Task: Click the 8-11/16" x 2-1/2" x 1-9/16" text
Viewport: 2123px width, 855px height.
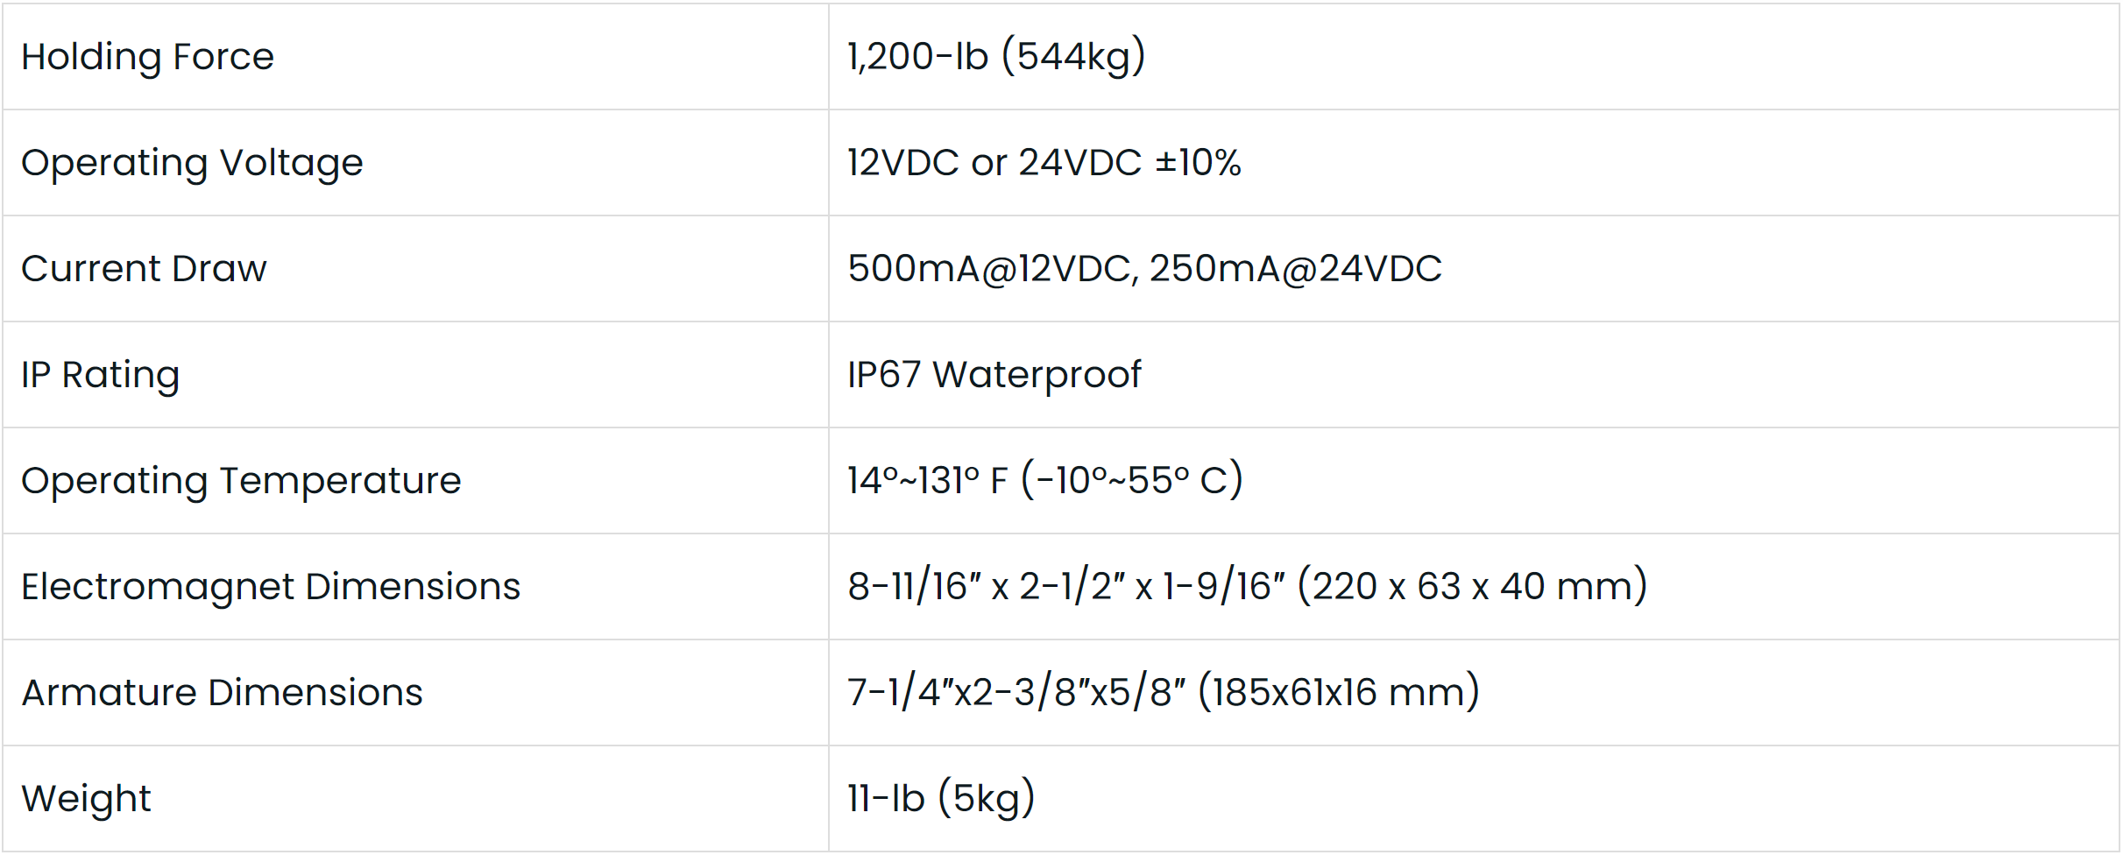Action: pos(1065,587)
